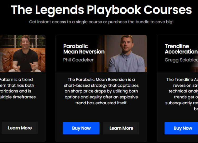This screenshot has width=198, height=143.
Task: Click the Gregg Sciabica instructor name
Action: click(x=181, y=60)
